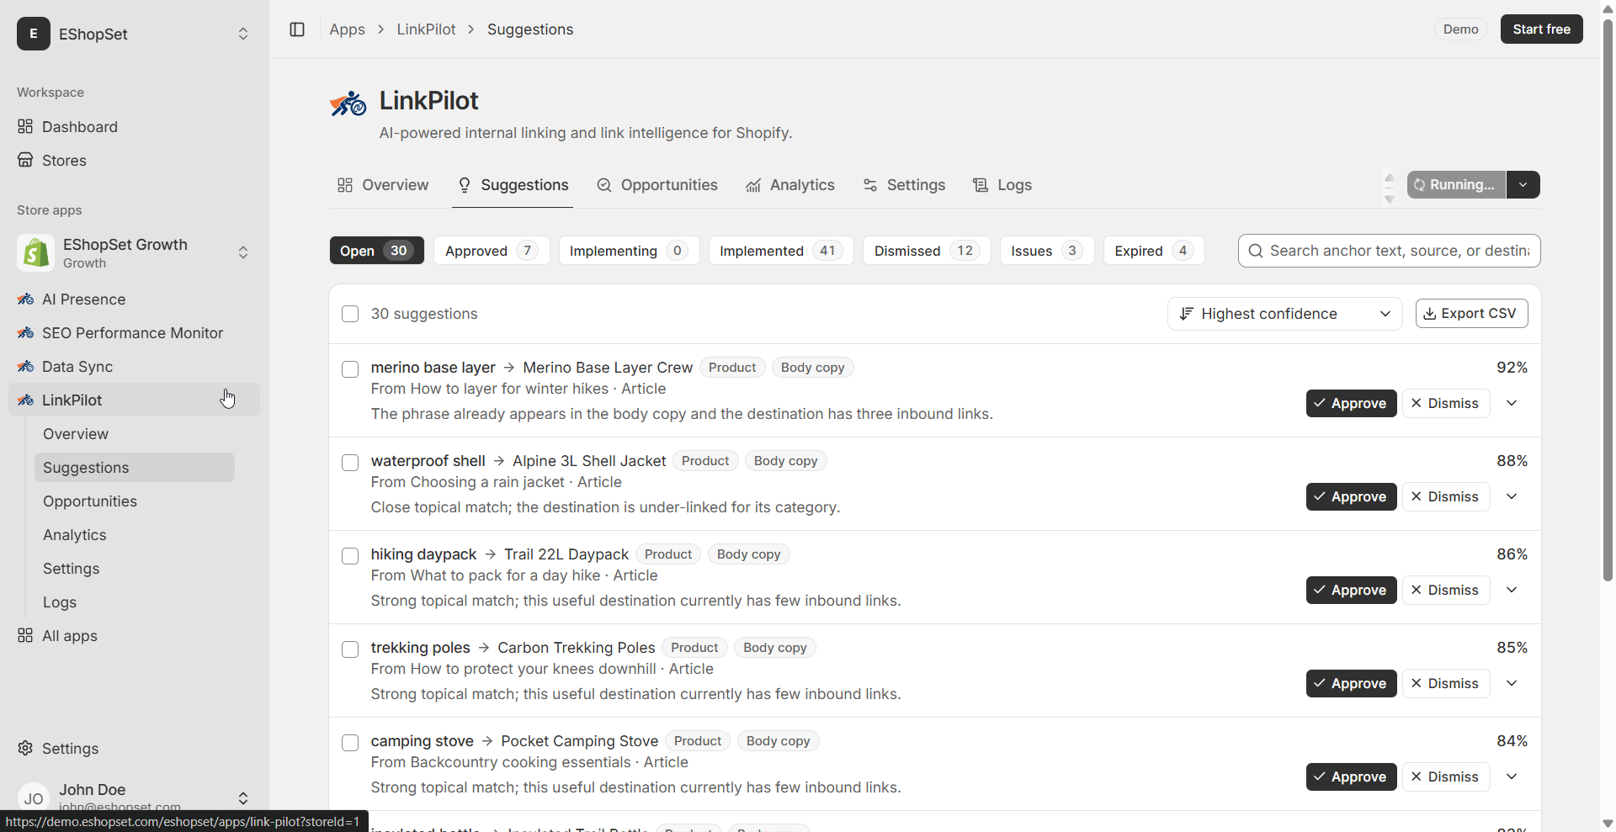Viewport: 1616px width, 832px height.
Task: Export suggestions as CSV
Action: [1471, 314]
